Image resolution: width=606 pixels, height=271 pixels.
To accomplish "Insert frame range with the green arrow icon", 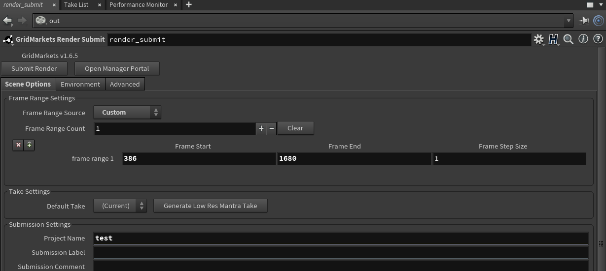I will [x=29, y=145].
